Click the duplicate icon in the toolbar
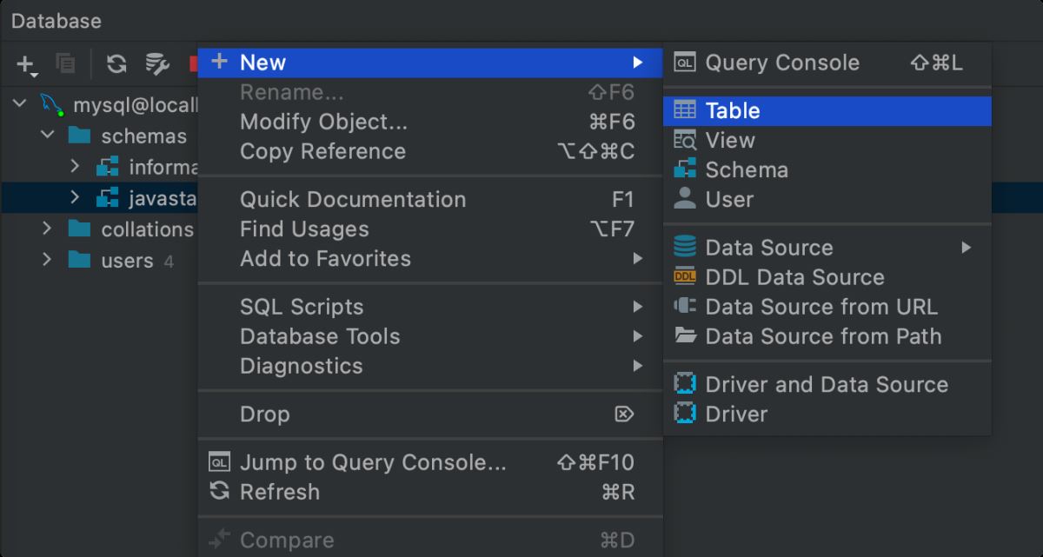 point(65,63)
